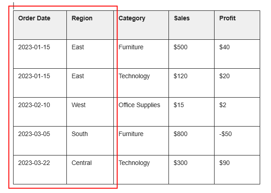Screen dimensions: 271x193
Task: Click the Central region cell
Action: [81, 163]
